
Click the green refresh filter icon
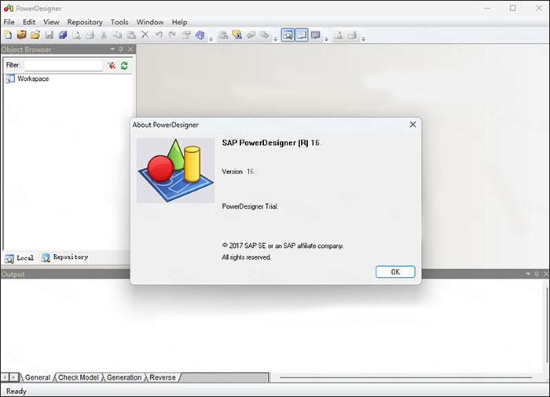point(124,66)
